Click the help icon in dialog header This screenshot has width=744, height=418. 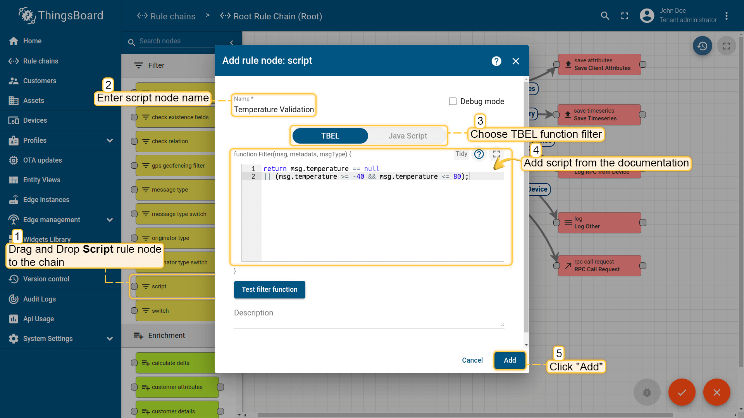point(496,61)
